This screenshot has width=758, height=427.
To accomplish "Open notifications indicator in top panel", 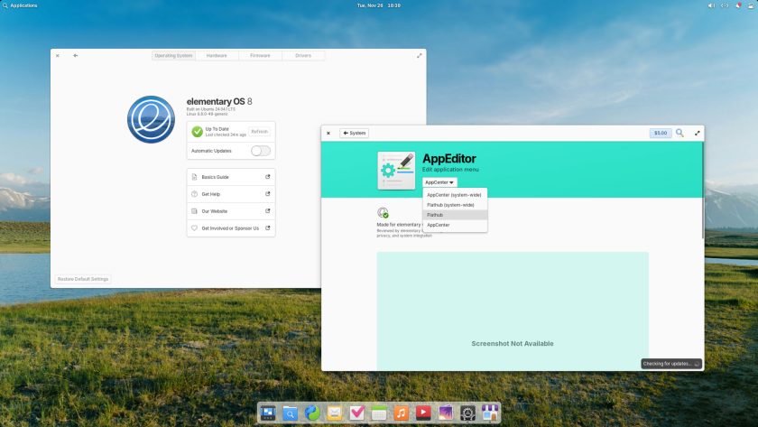I will [x=738, y=5].
